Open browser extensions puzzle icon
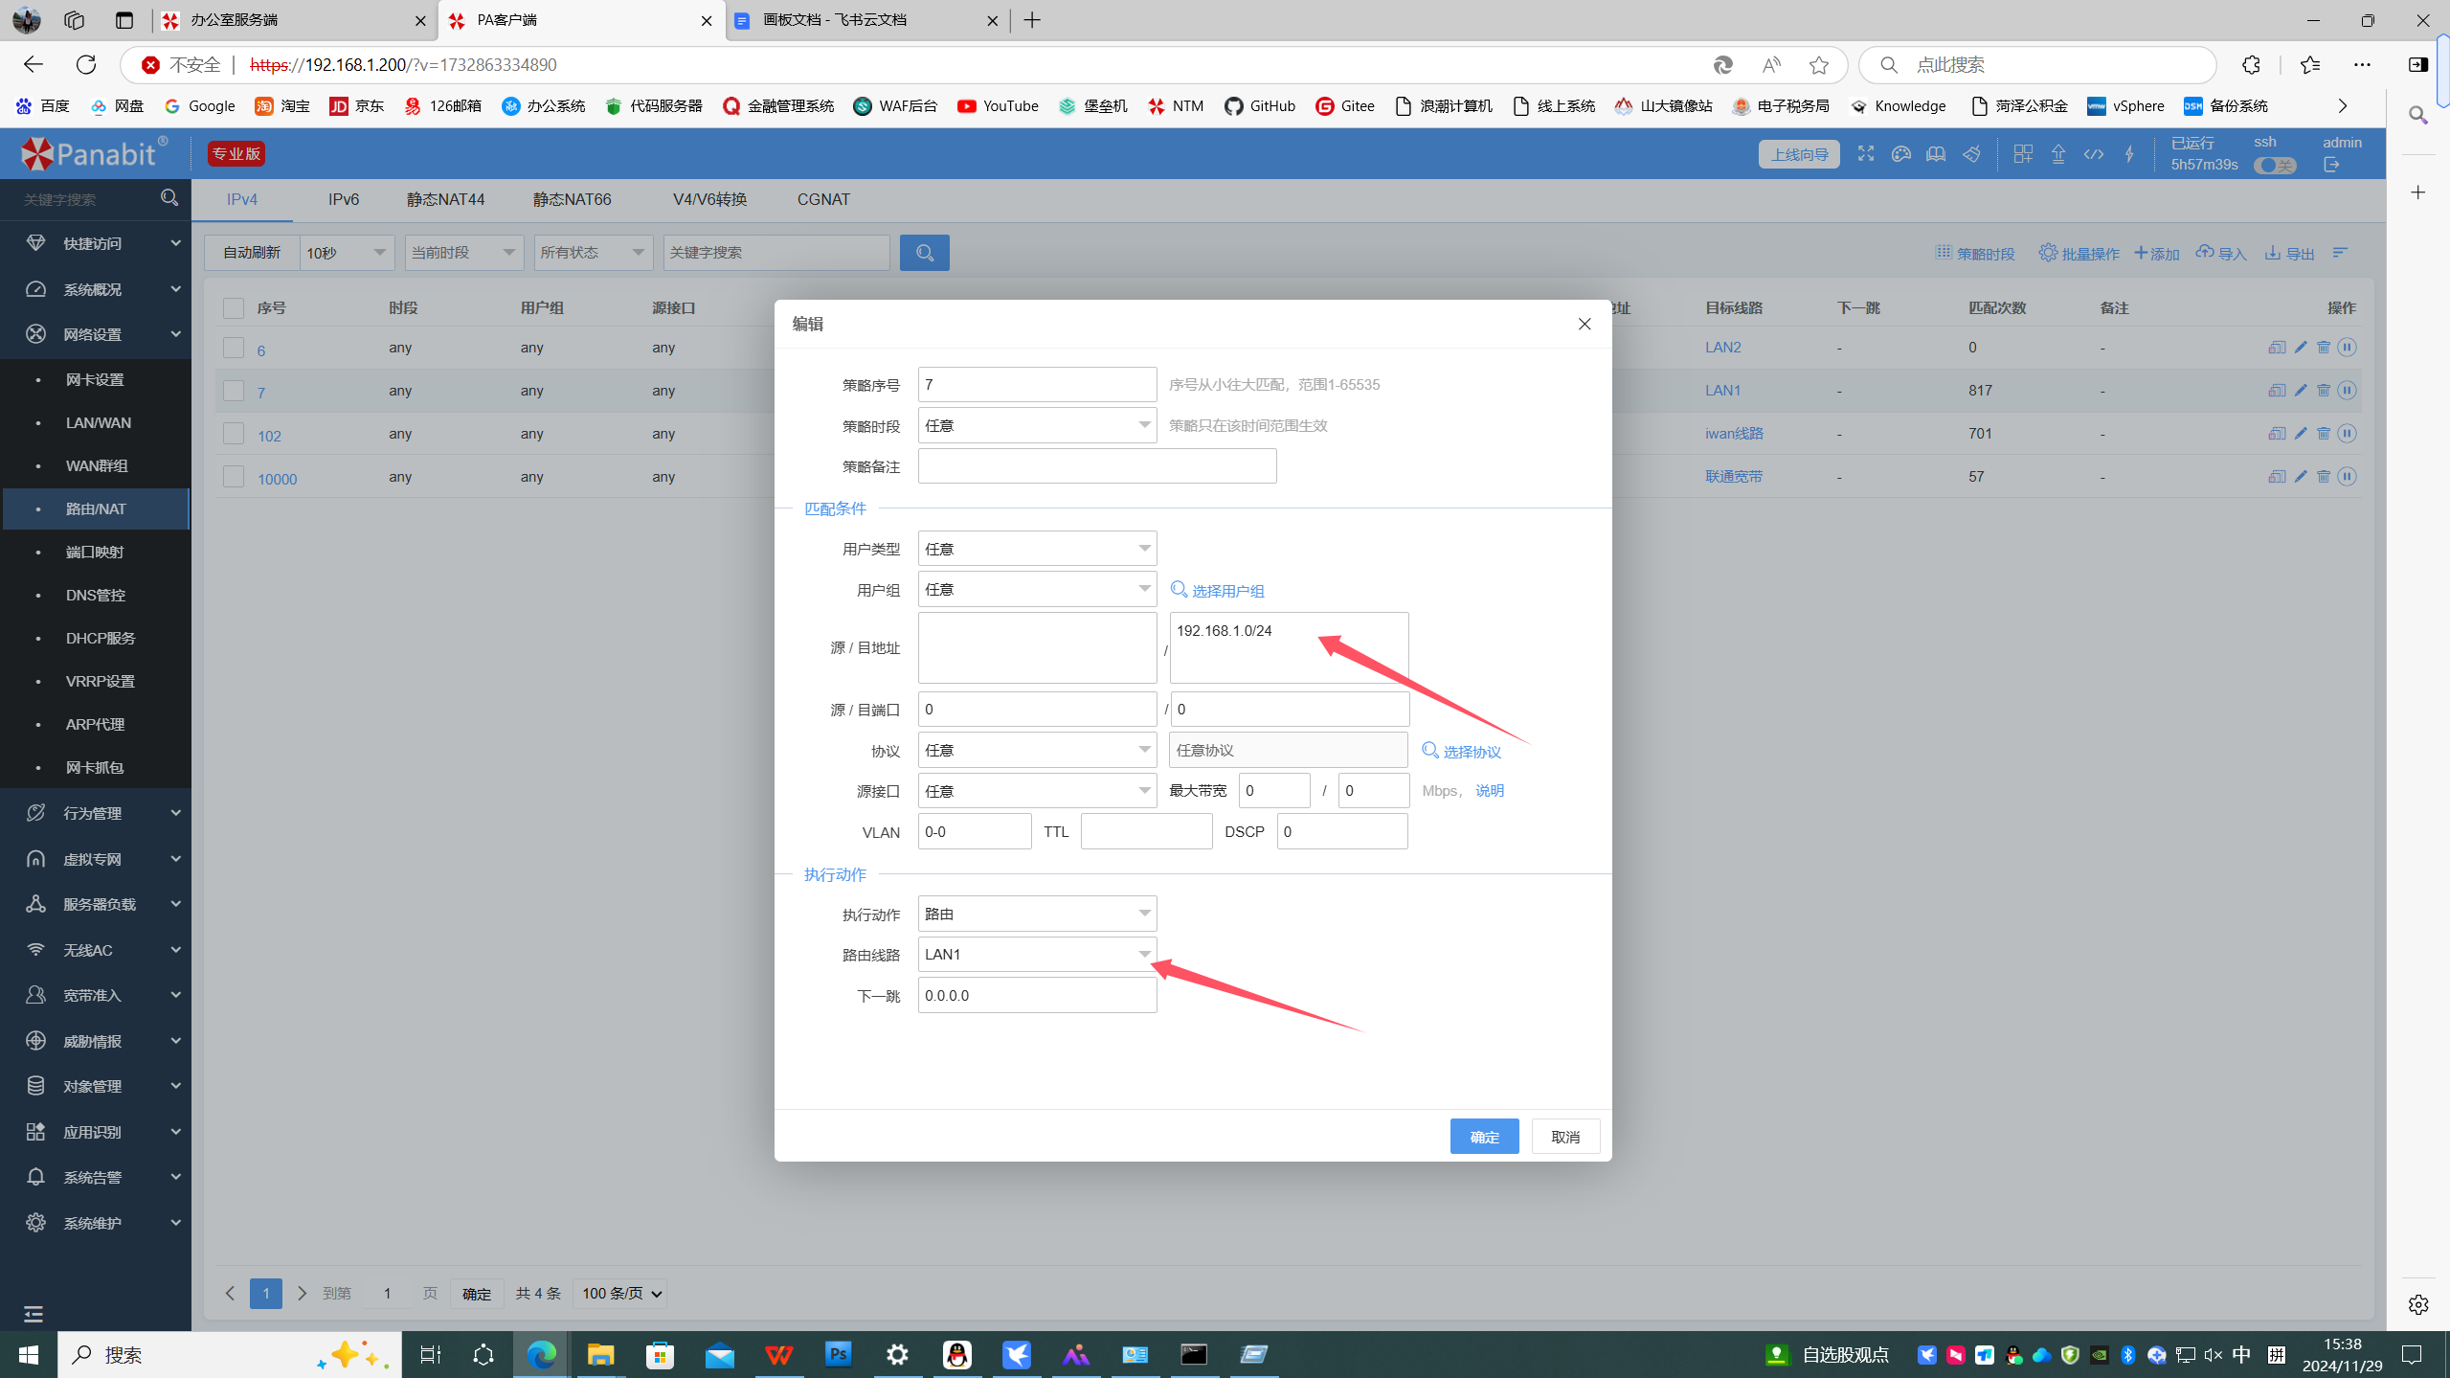Screen dimensions: 2450x1378 pos(2251,64)
